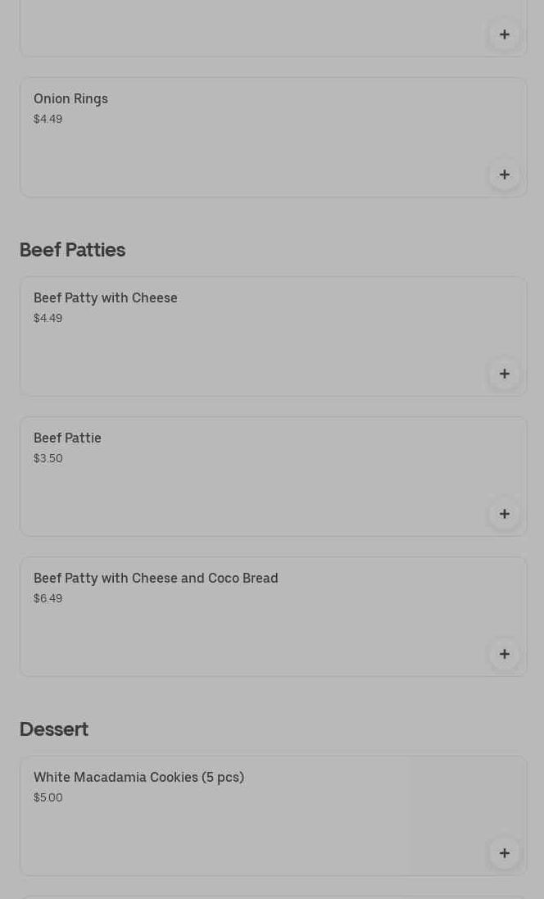Add White Macadamia Cookies to cart
544x899 pixels.
(x=504, y=853)
